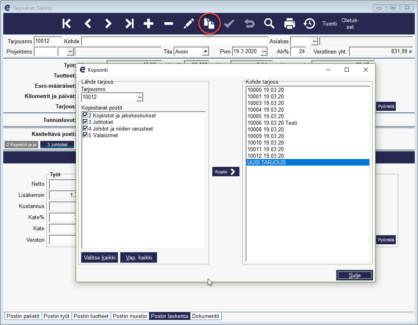418x325 pixels.
Task: Select 3 Johtotiet post tab
Action: coord(57,145)
